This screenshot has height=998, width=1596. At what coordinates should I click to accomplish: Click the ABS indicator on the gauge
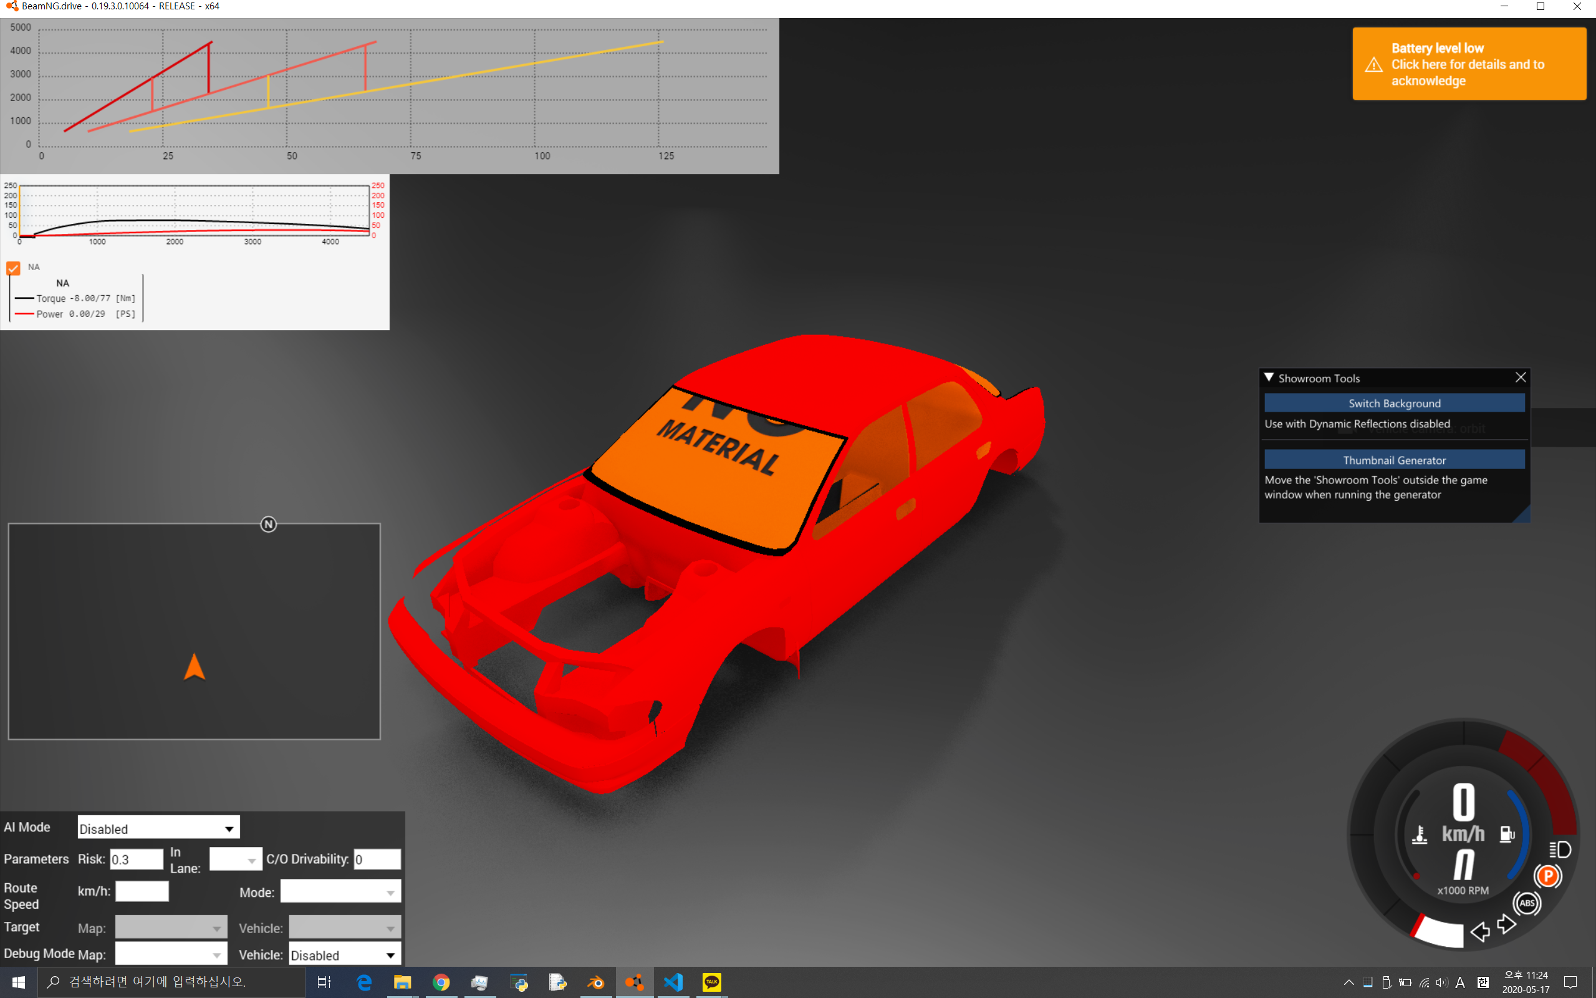pos(1527,903)
